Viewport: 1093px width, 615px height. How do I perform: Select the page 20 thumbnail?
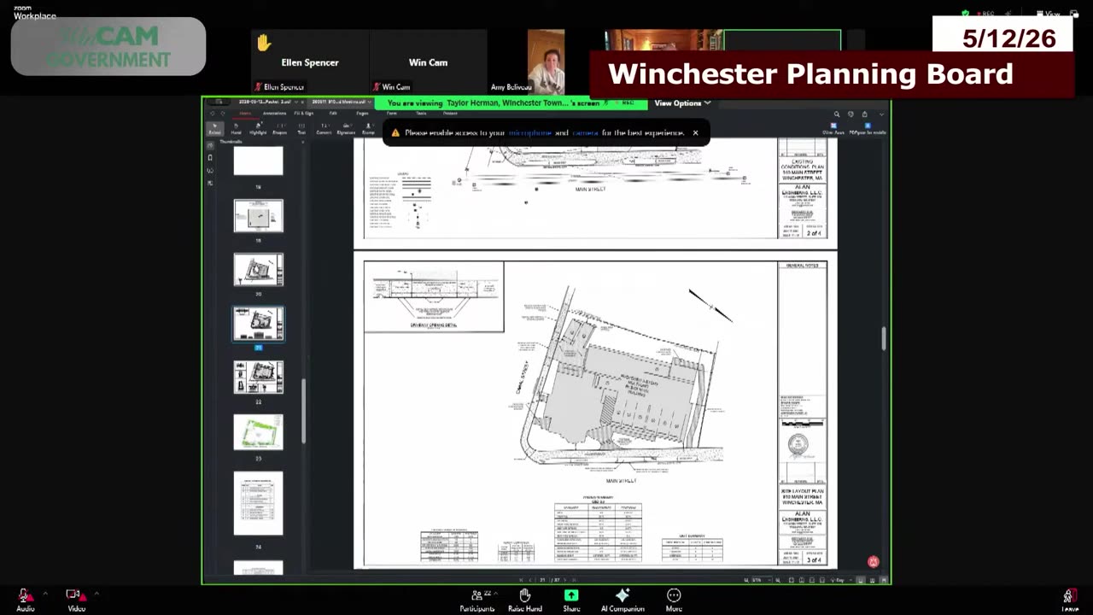click(x=259, y=270)
